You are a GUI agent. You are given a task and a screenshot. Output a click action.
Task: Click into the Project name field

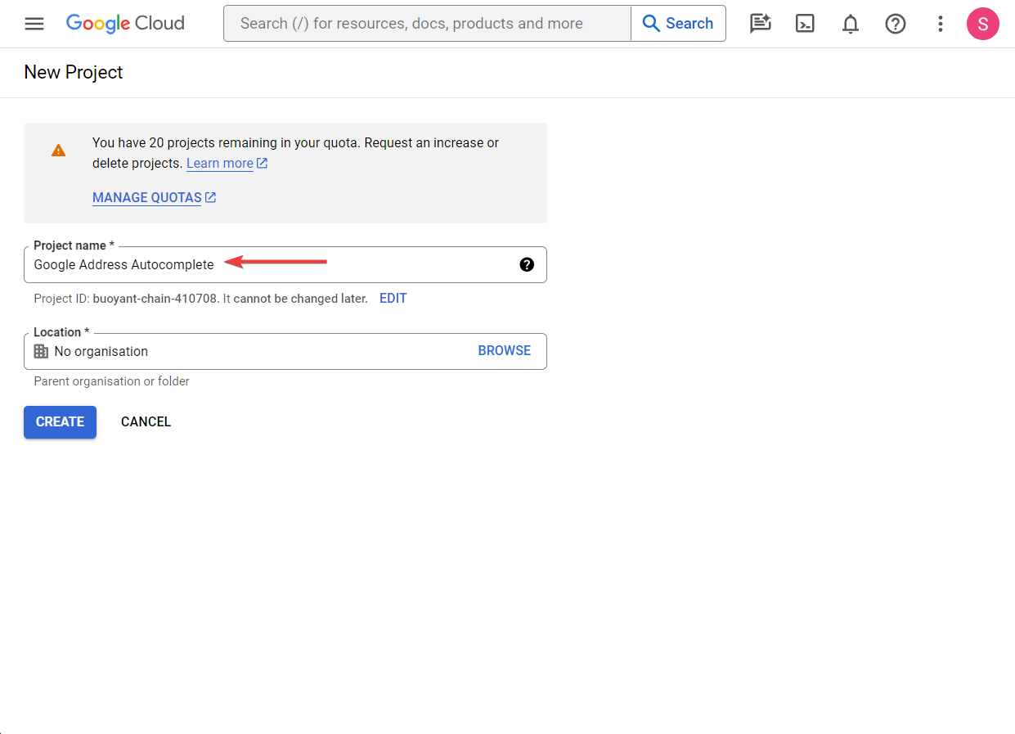pos(285,264)
